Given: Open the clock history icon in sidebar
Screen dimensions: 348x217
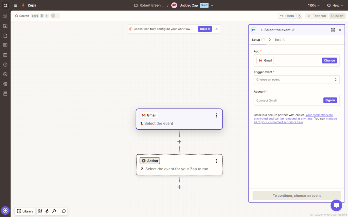Looking at the screenshot, I should tap(5, 64).
